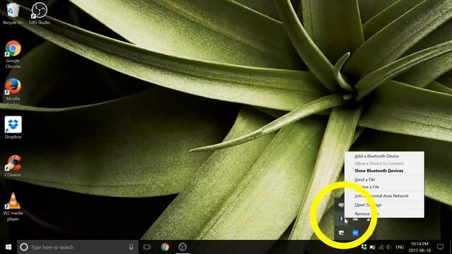Select the VLC media player shortcut
Screen dimensions: 452x254
coord(13,207)
